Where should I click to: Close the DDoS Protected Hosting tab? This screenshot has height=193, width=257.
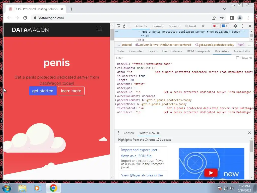(62, 9)
